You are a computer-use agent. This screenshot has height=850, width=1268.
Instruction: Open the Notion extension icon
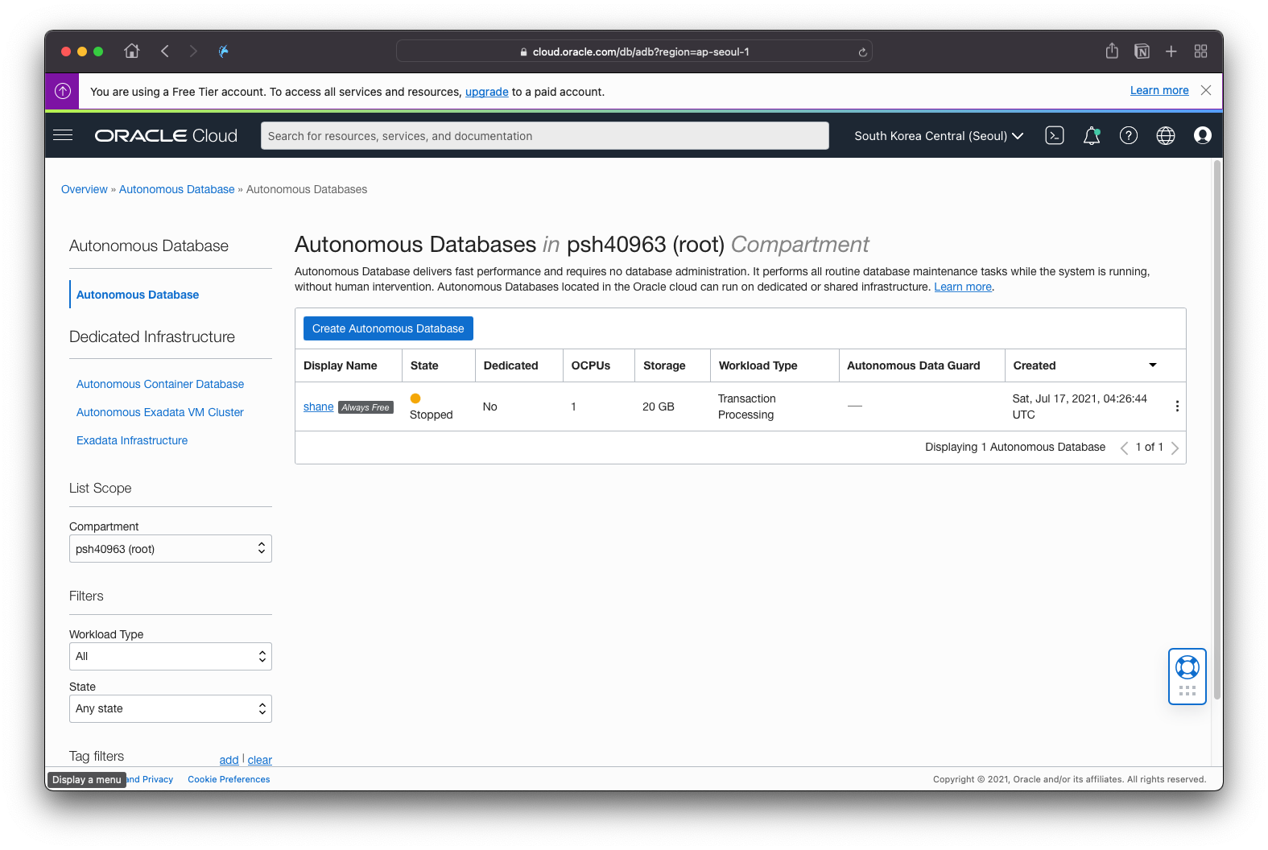point(1142,52)
